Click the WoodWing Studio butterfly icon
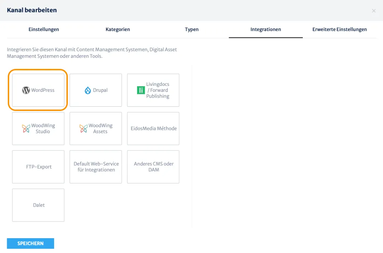 tap(26, 129)
